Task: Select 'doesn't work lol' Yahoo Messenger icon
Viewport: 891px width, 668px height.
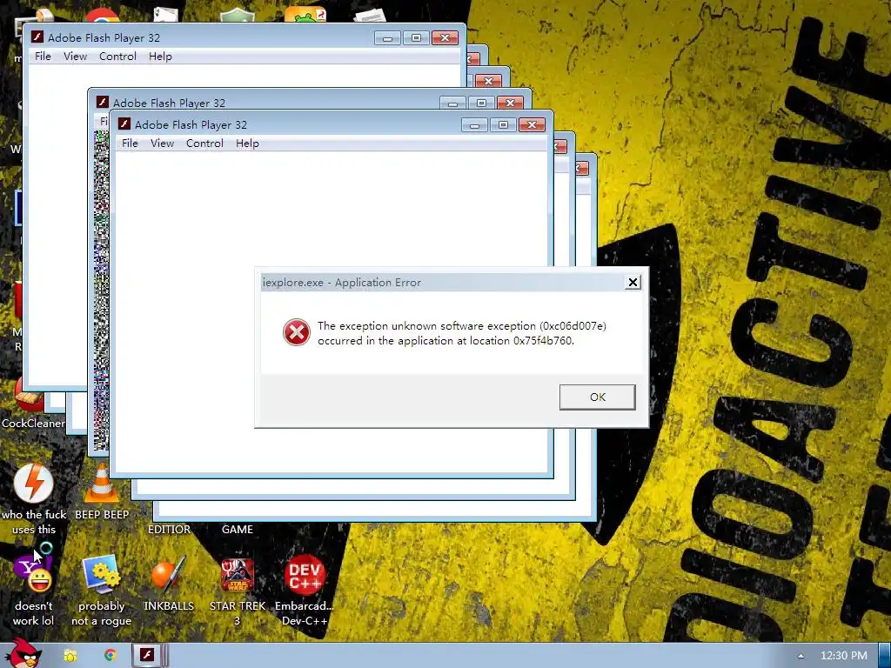Action: click(34, 574)
